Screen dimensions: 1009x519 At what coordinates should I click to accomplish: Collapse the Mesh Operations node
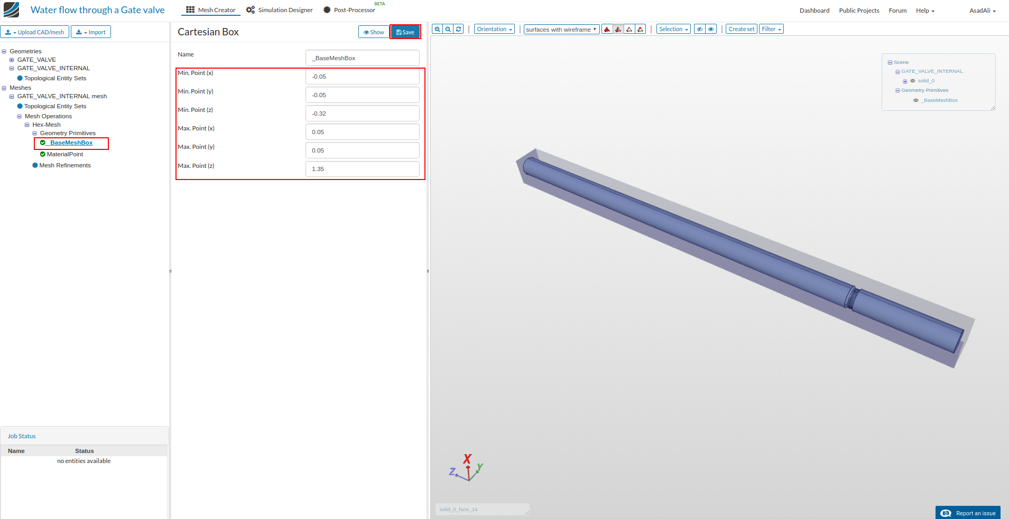pos(20,117)
